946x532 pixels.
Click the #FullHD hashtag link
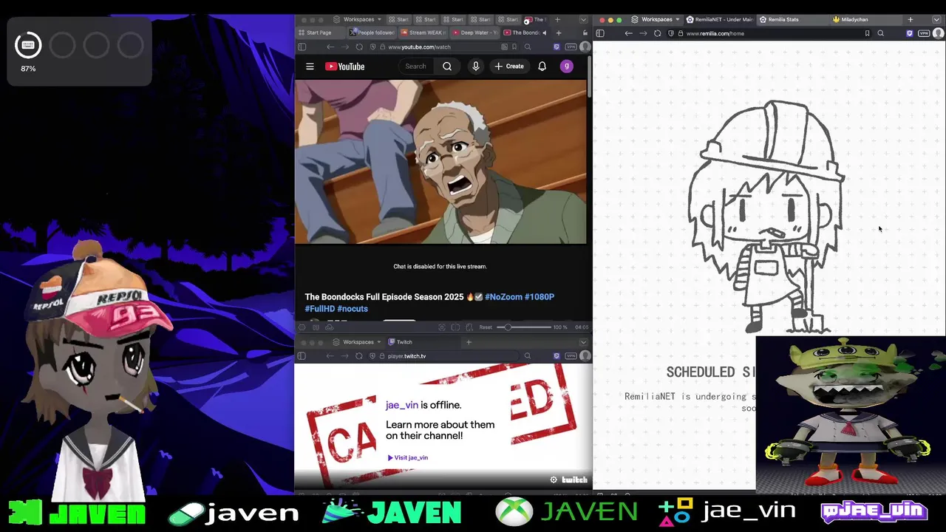coord(320,309)
